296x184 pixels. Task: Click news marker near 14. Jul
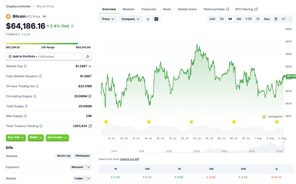pyautogui.click(x=149, y=122)
